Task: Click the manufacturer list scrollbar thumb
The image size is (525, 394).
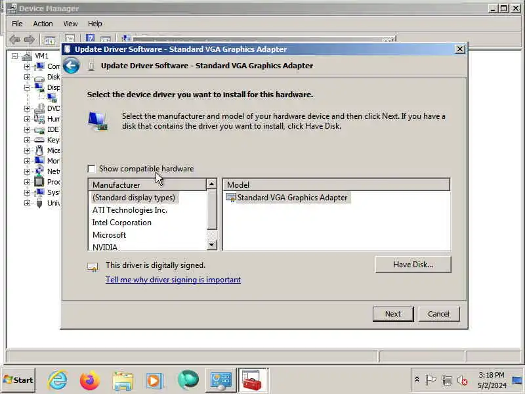Action: click(x=211, y=209)
